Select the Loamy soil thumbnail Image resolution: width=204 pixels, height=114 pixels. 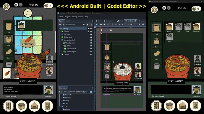pos(169,26)
